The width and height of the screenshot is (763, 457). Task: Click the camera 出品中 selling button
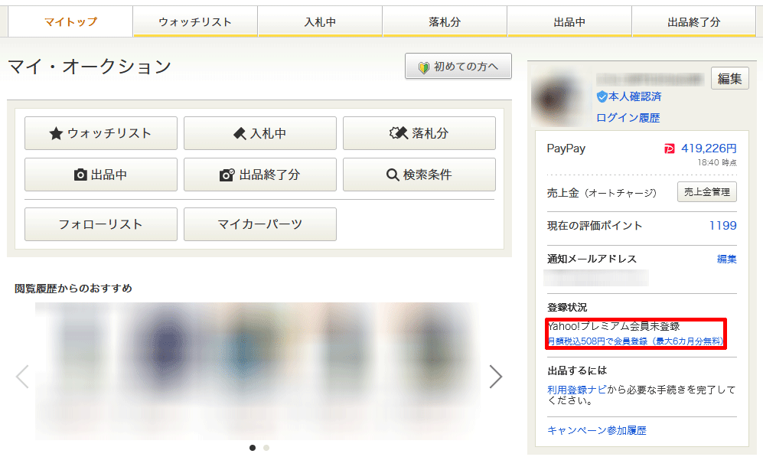coord(101,175)
